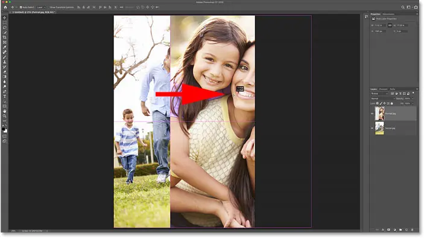Viewport: 424px width, 238px height.
Task: Select the Rectangle shape tool
Action: (x=5, y=106)
